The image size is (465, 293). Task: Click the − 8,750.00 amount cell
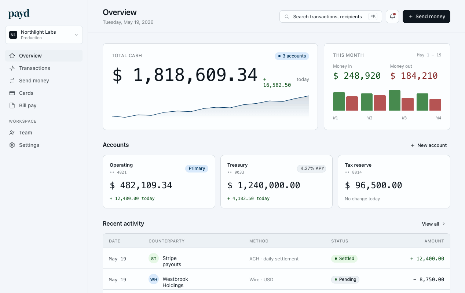(428, 279)
